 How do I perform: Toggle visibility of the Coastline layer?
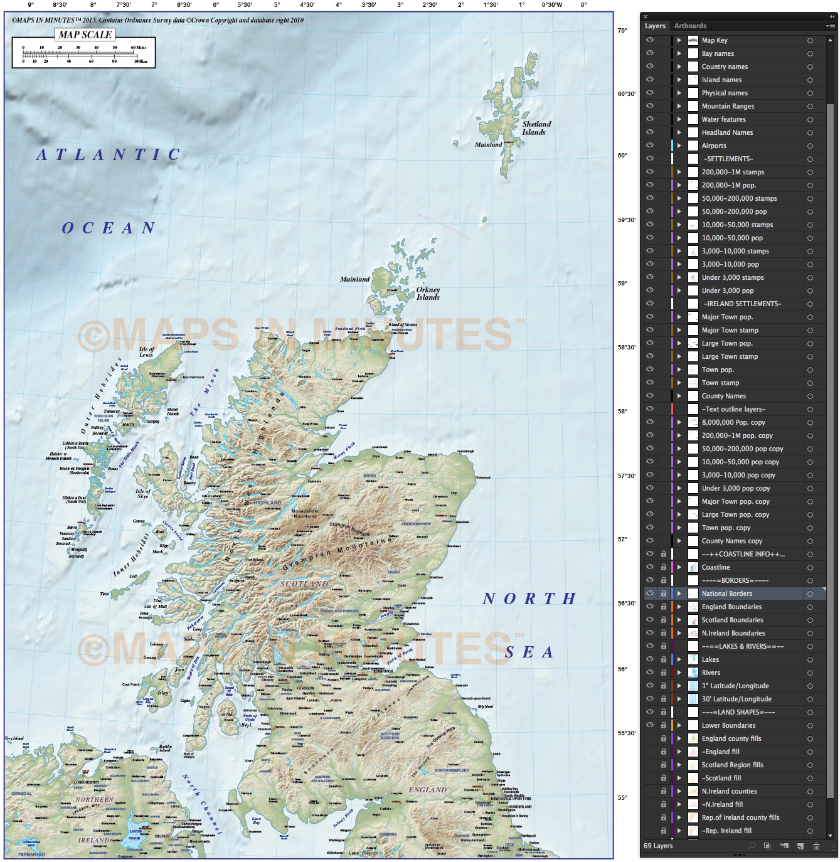649,567
